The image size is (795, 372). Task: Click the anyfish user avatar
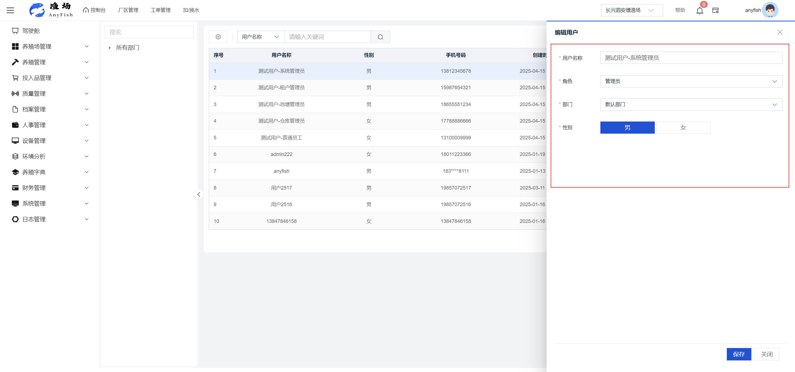click(770, 10)
